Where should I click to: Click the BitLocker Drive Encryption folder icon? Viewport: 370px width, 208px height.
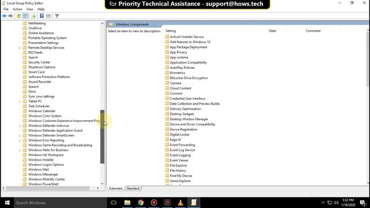pos(167,78)
